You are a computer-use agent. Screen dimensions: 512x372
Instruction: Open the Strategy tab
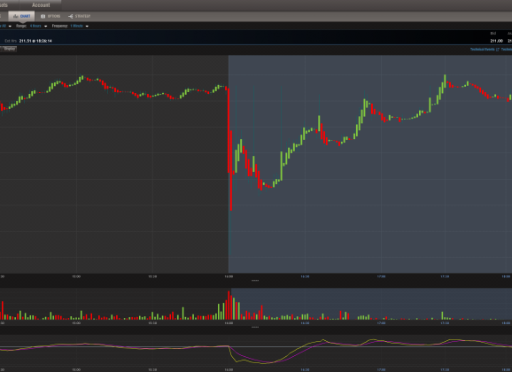(80, 16)
